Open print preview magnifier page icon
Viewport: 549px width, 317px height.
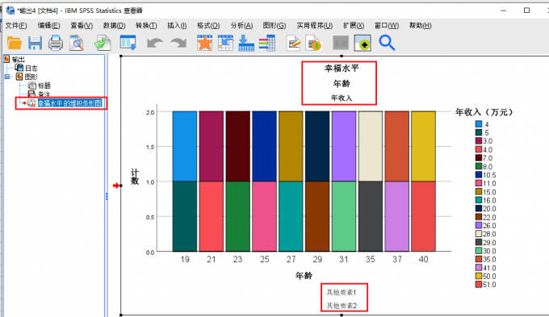tap(77, 43)
